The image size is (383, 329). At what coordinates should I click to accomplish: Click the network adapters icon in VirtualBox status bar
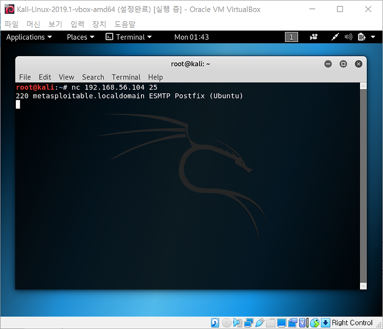click(249, 323)
